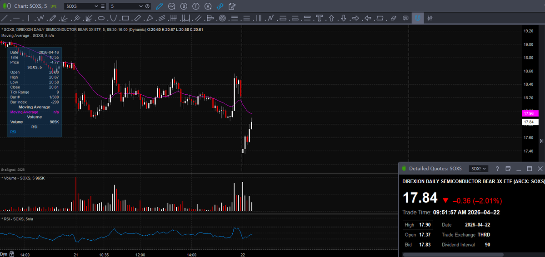Click the interval clock icon

pos(147,6)
